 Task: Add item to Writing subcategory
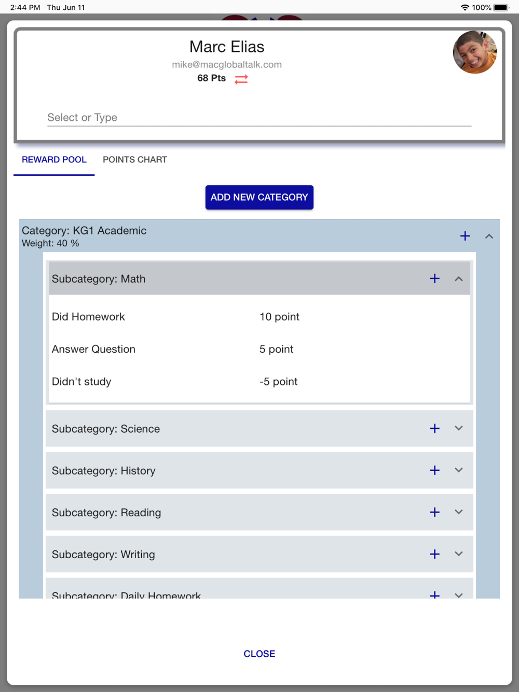pyautogui.click(x=435, y=554)
